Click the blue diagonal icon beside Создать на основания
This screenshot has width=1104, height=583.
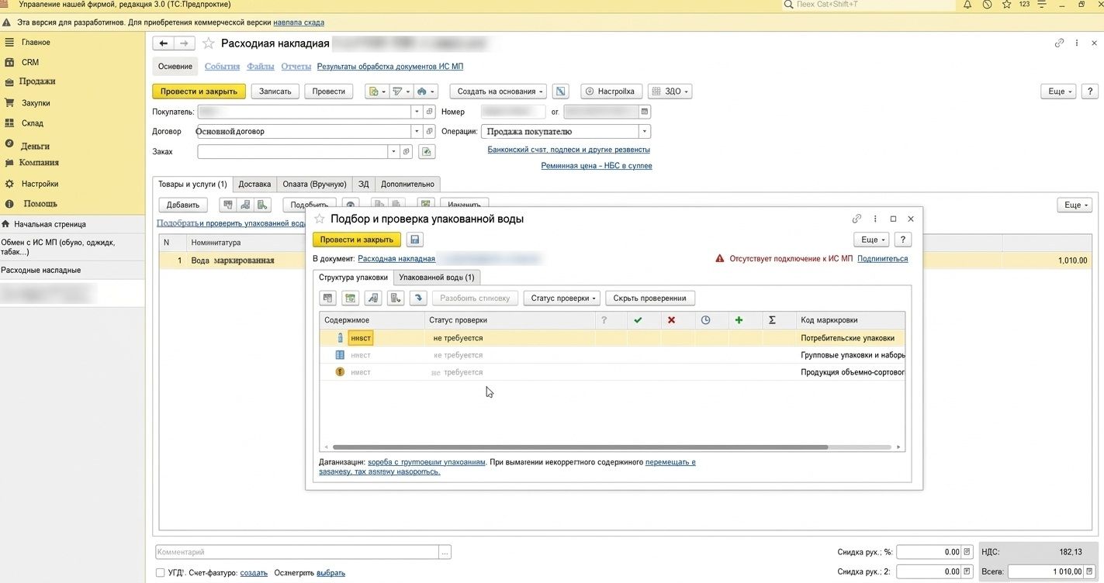(x=562, y=91)
